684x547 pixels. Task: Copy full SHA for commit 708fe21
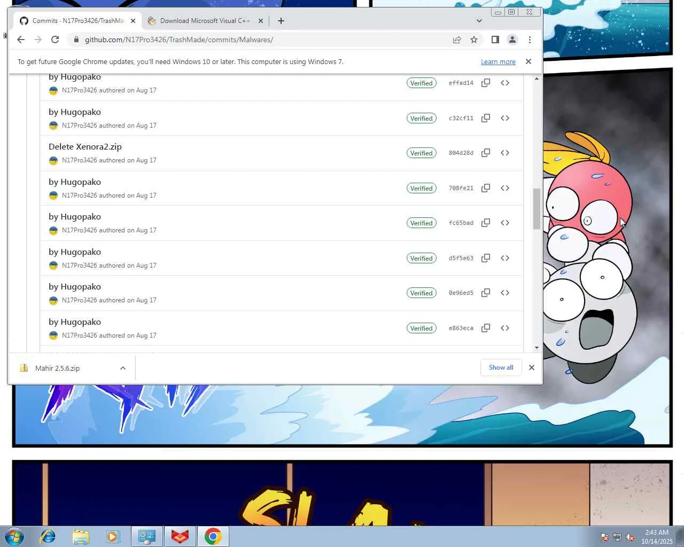[x=486, y=188]
